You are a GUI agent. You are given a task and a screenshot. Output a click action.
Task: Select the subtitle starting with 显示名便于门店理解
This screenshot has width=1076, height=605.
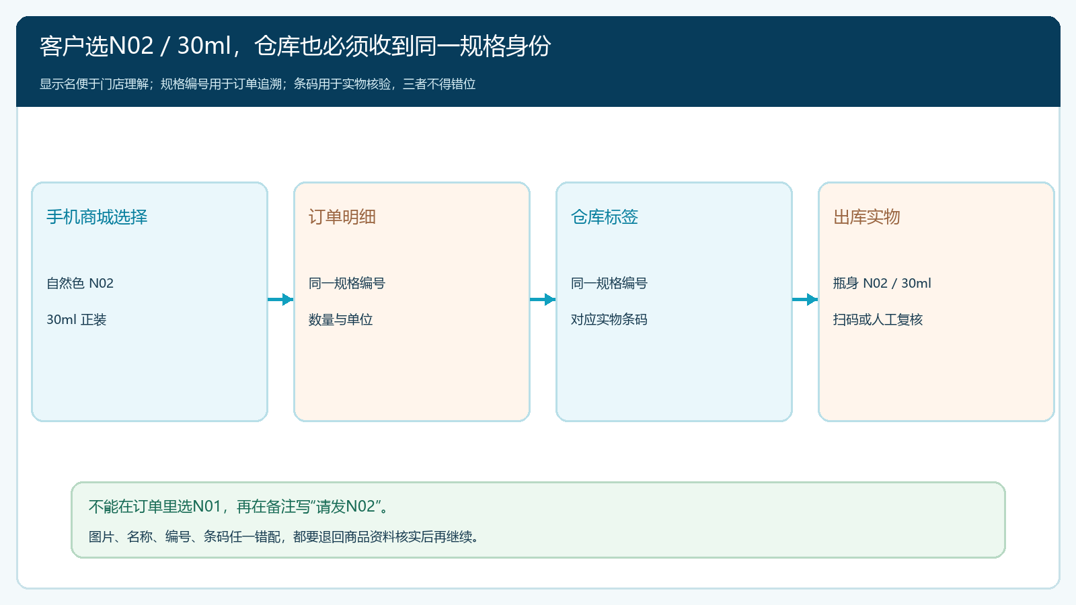(258, 84)
